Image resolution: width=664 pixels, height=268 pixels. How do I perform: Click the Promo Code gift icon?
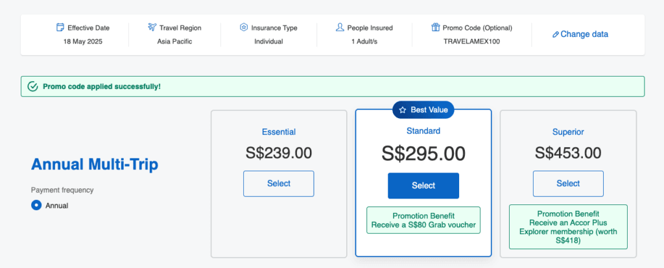point(435,27)
